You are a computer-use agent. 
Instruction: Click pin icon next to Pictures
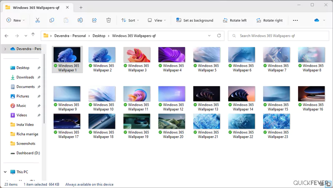[39, 96]
